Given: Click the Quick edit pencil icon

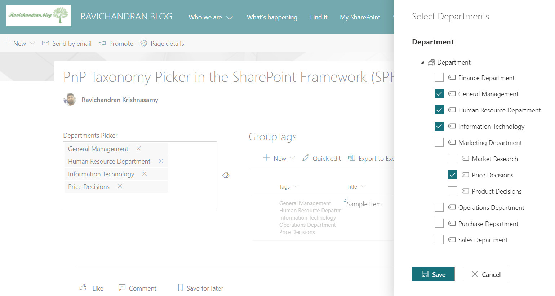Looking at the screenshot, I should coord(306,158).
